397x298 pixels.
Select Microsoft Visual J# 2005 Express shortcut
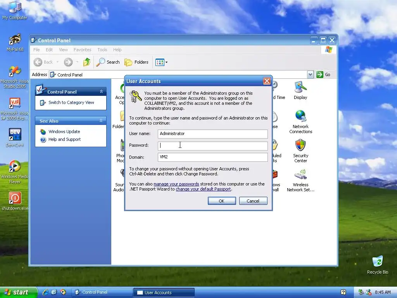(14, 109)
